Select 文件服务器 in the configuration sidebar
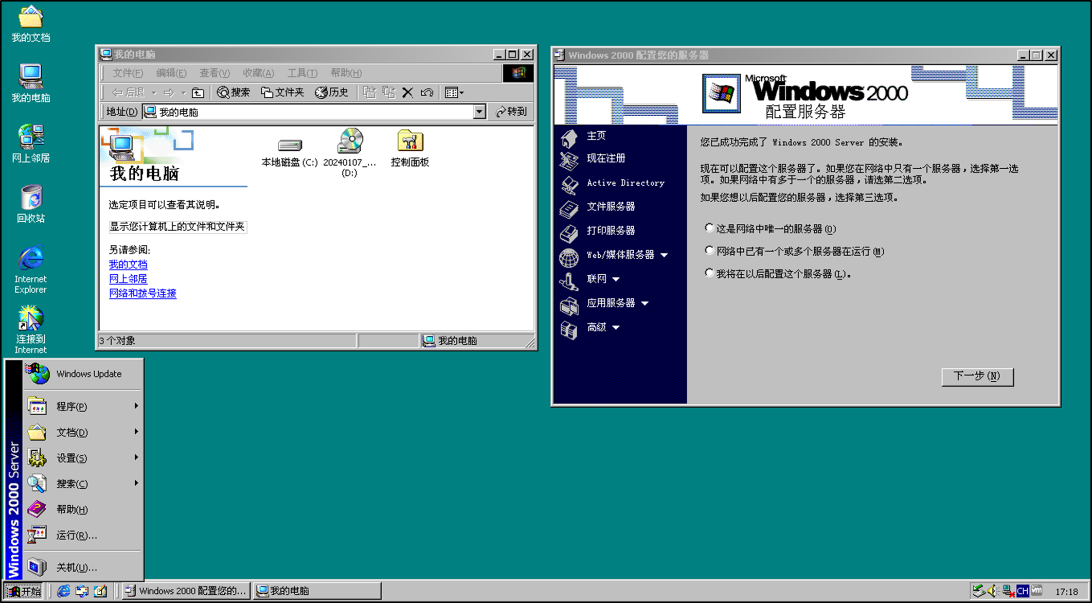The image size is (1092, 603). (x=612, y=207)
